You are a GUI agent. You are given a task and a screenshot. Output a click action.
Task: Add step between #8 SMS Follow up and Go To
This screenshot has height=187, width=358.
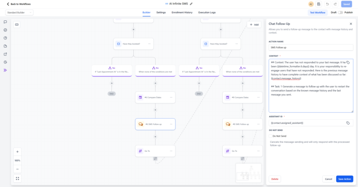243,137
